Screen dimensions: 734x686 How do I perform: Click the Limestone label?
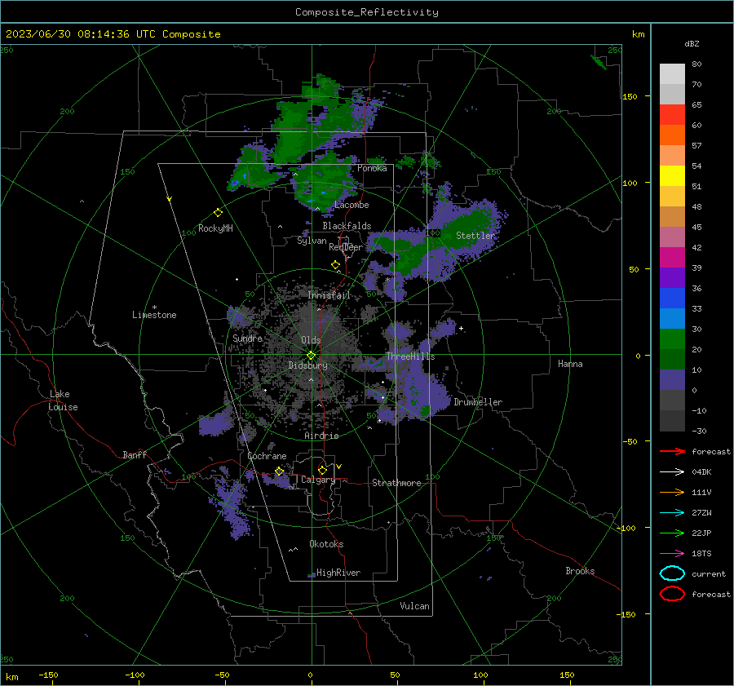click(154, 315)
